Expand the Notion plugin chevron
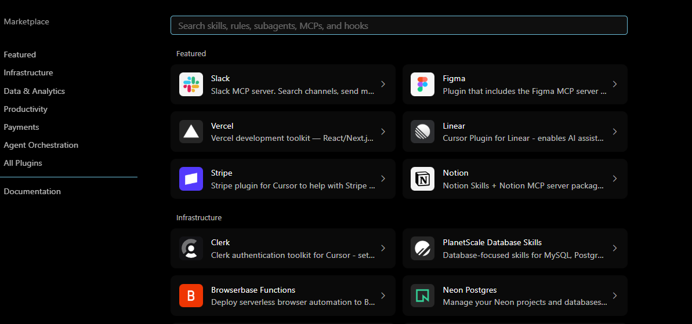The height and width of the screenshot is (324, 692). pos(615,179)
